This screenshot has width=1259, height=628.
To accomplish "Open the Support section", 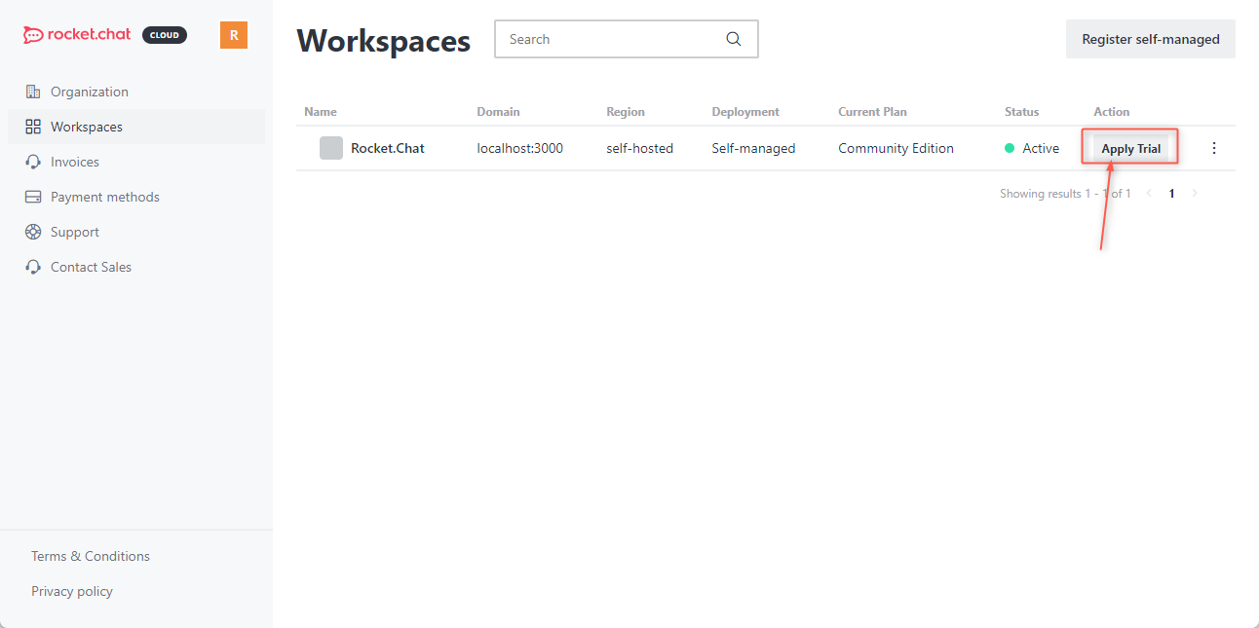I will pos(136,232).
